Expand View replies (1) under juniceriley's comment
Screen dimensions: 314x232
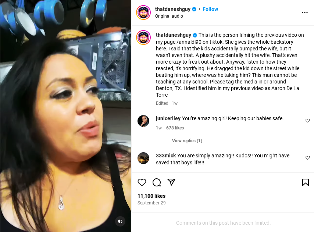point(187,141)
